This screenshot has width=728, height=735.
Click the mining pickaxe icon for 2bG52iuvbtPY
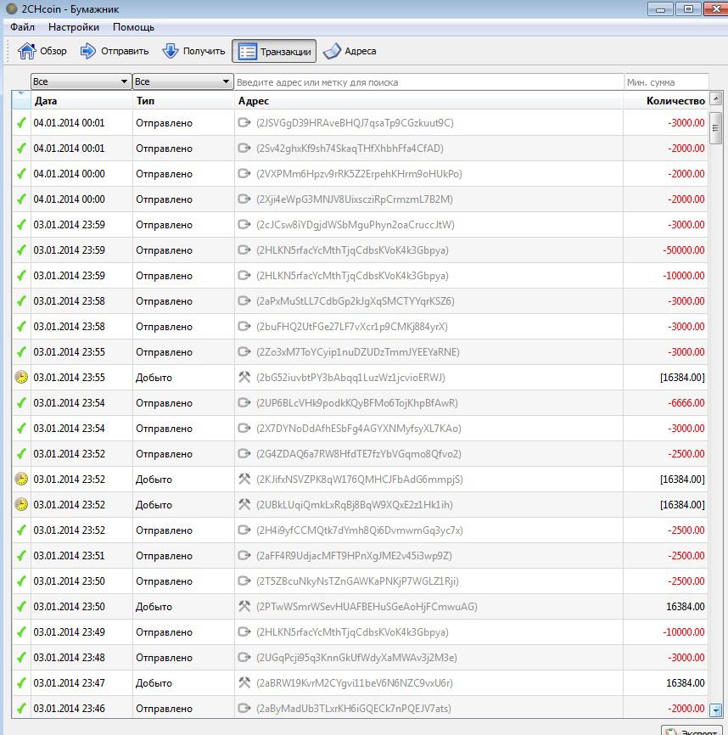pyautogui.click(x=244, y=377)
